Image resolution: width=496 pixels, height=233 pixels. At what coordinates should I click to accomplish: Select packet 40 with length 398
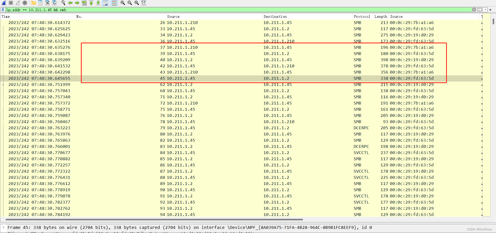(x=241, y=60)
